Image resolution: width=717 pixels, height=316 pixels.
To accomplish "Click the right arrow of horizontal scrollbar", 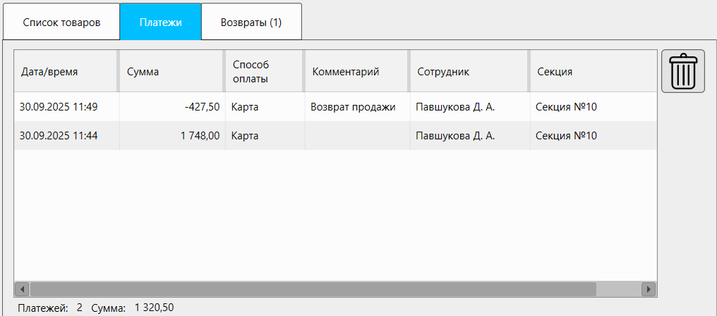I will 648,289.
